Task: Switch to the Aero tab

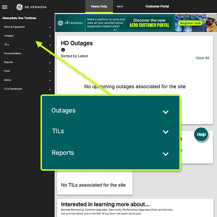Action: click(120, 7)
